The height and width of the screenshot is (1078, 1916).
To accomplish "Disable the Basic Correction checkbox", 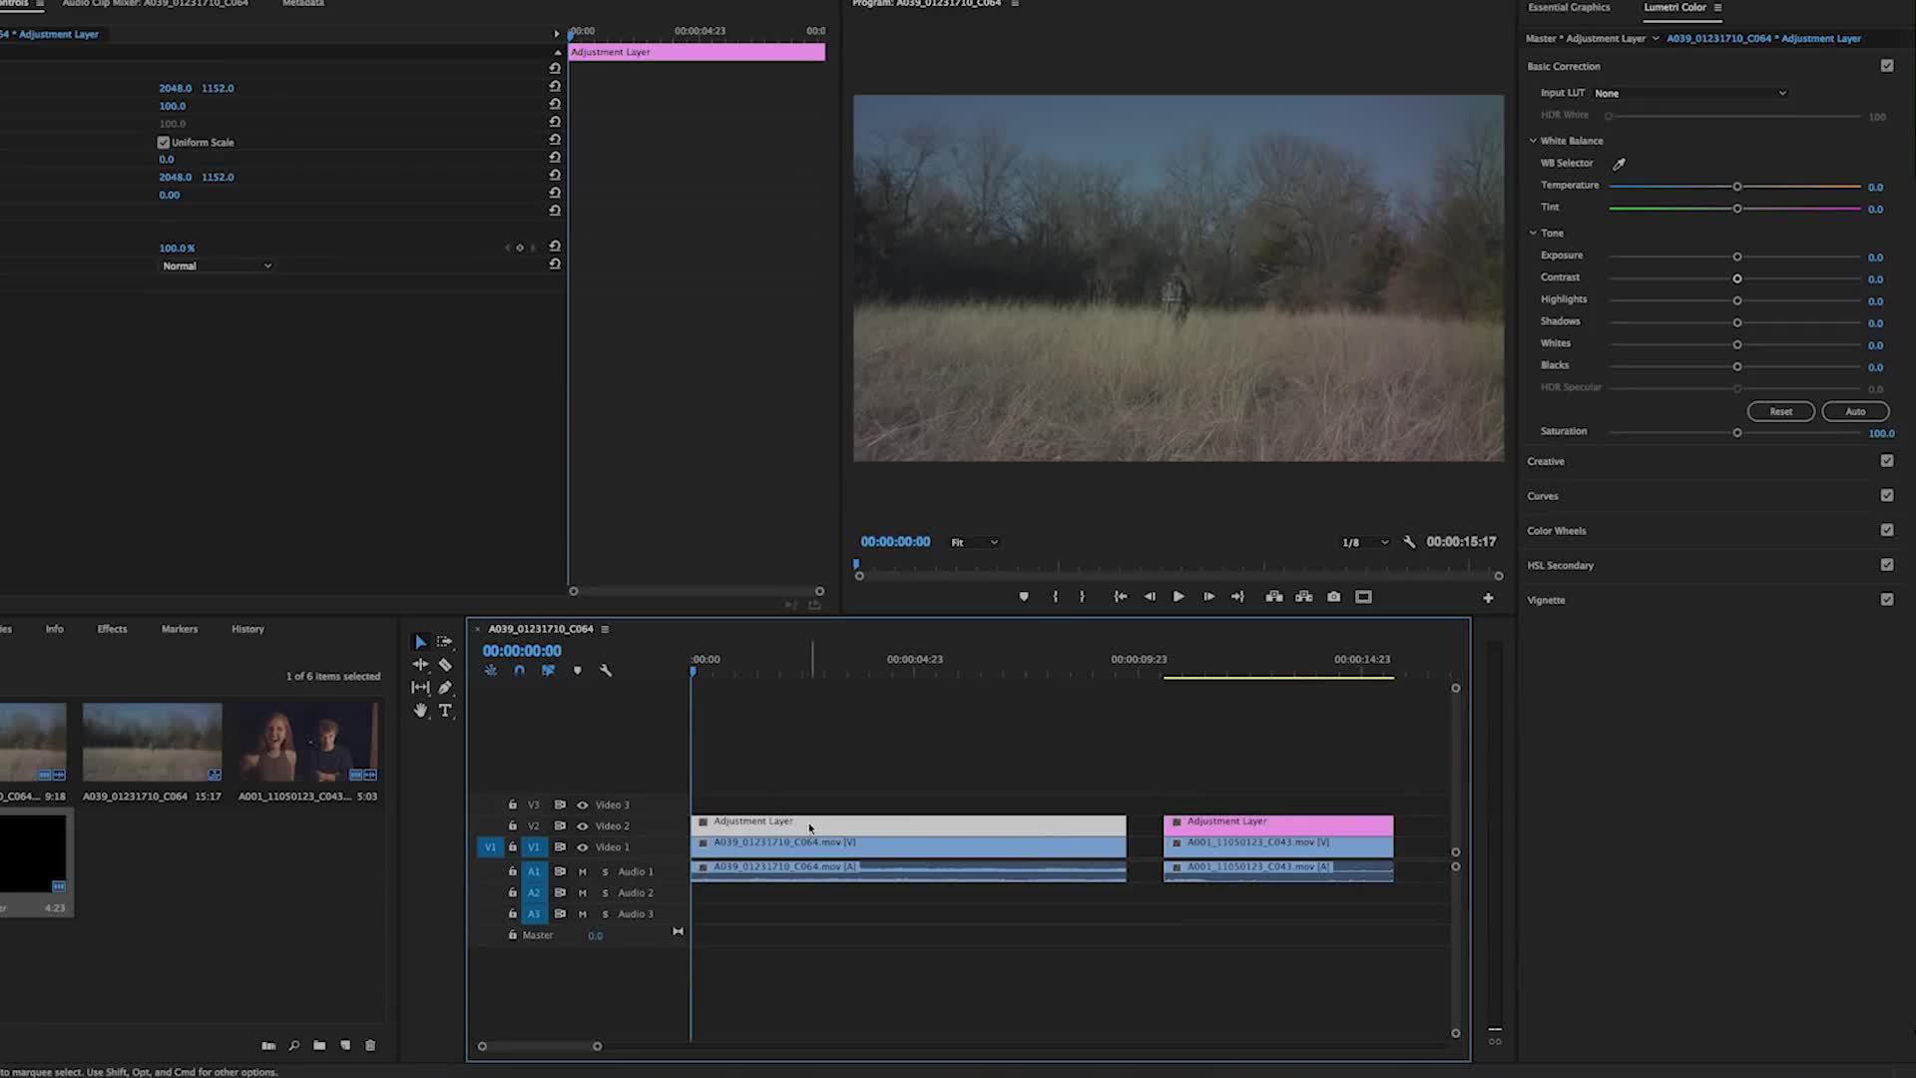I will click(x=1886, y=66).
